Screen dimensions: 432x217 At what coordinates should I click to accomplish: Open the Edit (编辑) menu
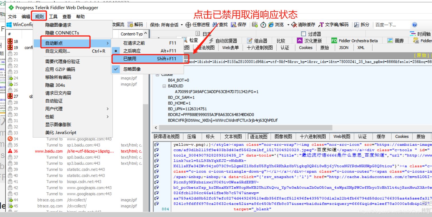pyautogui.click(x=26, y=16)
